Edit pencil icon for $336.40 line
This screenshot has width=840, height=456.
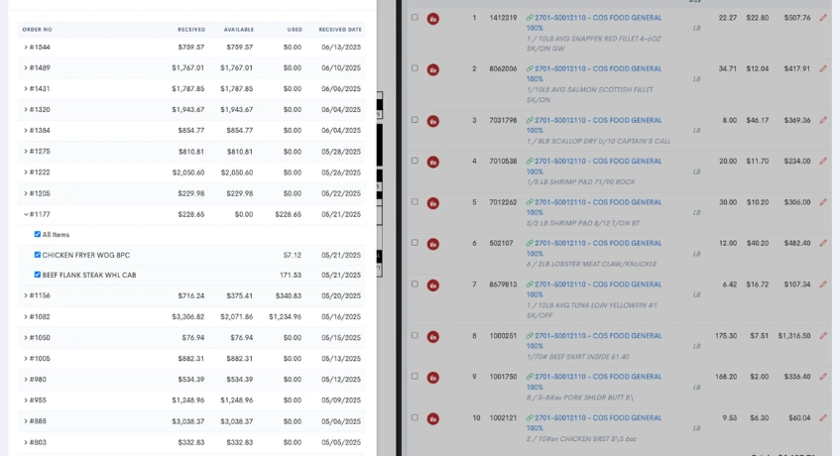tap(823, 377)
